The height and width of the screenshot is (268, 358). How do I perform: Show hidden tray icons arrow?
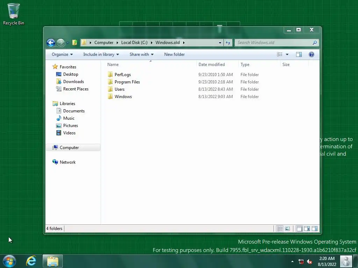pos(292,261)
